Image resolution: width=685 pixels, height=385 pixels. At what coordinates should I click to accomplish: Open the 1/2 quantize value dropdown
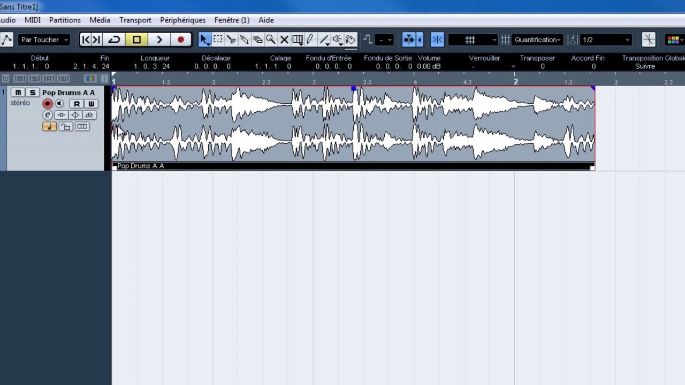pyautogui.click(x=606, y=40)
